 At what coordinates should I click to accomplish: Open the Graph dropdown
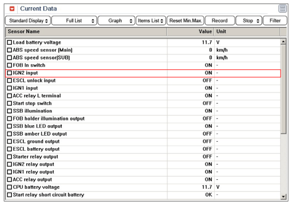point(116,21)
